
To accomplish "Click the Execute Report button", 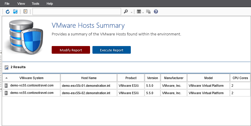I will (x=112, y=50).
